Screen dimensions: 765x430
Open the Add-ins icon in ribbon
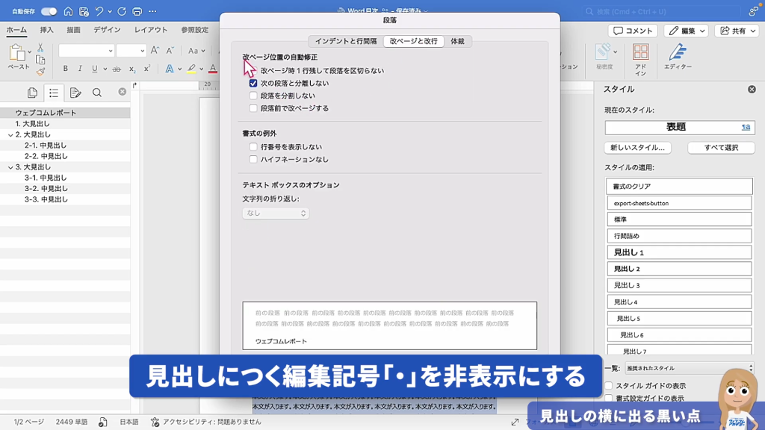click(x=640, y=57)
